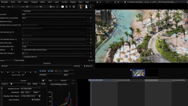Viewport: 188px width, 106px height.
Task: Jump to the first frame
Action: [8, 72]
